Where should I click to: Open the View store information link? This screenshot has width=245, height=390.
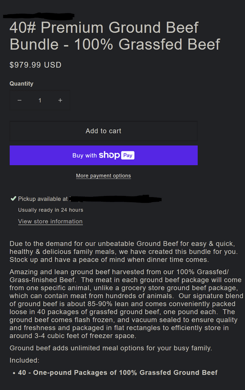click(50, 221)
